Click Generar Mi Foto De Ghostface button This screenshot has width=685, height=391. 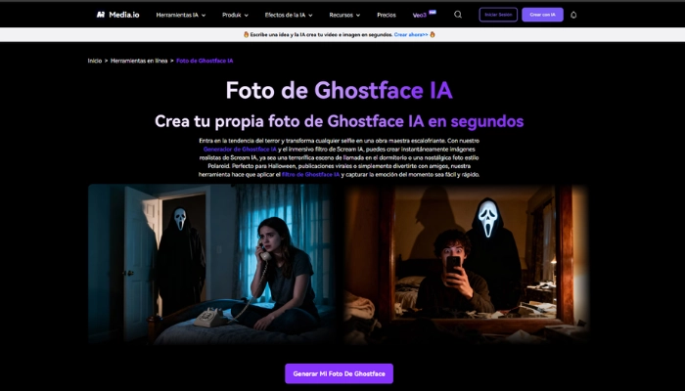click(x=339, y=373)
